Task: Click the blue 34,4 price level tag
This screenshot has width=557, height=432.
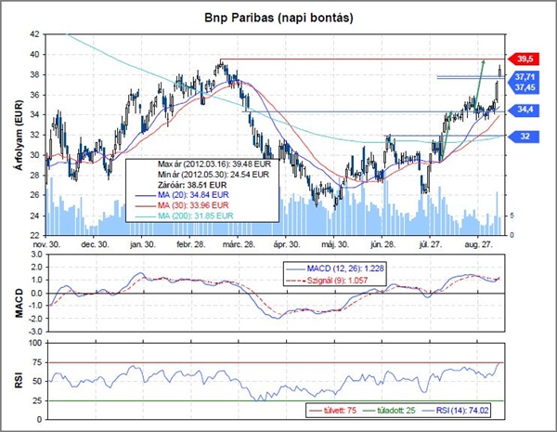Action: pos(524,110)
